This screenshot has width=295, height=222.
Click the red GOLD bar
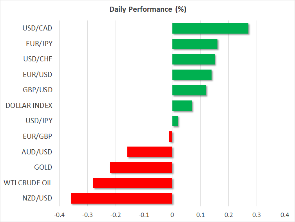pos(141,167)
